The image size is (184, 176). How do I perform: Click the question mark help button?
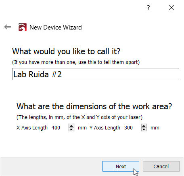tap(148, 8)
